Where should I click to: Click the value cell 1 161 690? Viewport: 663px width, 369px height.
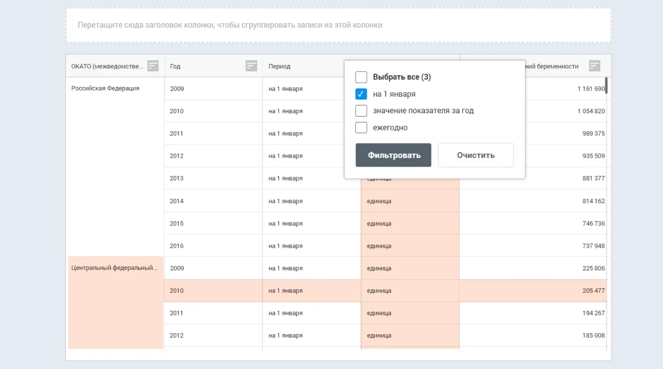(590, 88)
